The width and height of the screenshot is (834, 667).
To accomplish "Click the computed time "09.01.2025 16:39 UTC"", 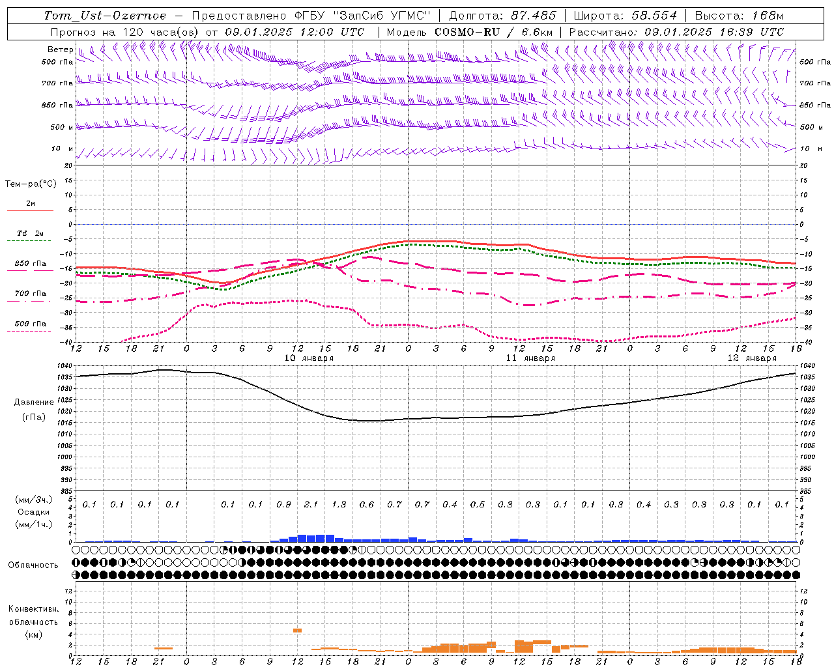I will point(714,32).
